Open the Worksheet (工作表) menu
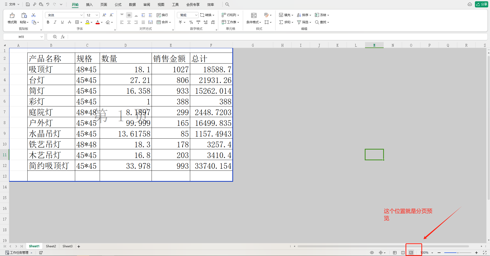Image resolution: width=490 pixels, height=256 pixels. click(231, 22)
